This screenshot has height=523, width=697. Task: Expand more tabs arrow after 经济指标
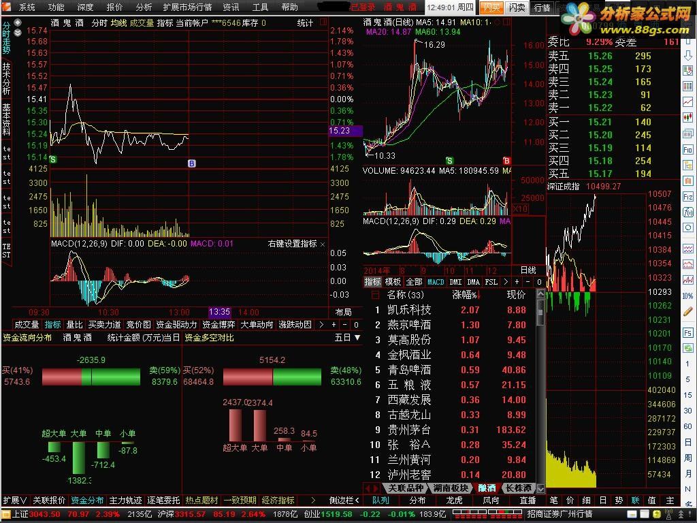click(313, 501)
